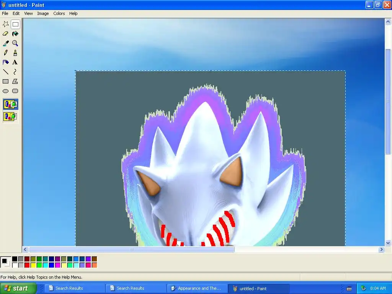Click the horizontal scrollbar thumb
Viewport: 392px width, 294px height.
click(x=132, y=249)
